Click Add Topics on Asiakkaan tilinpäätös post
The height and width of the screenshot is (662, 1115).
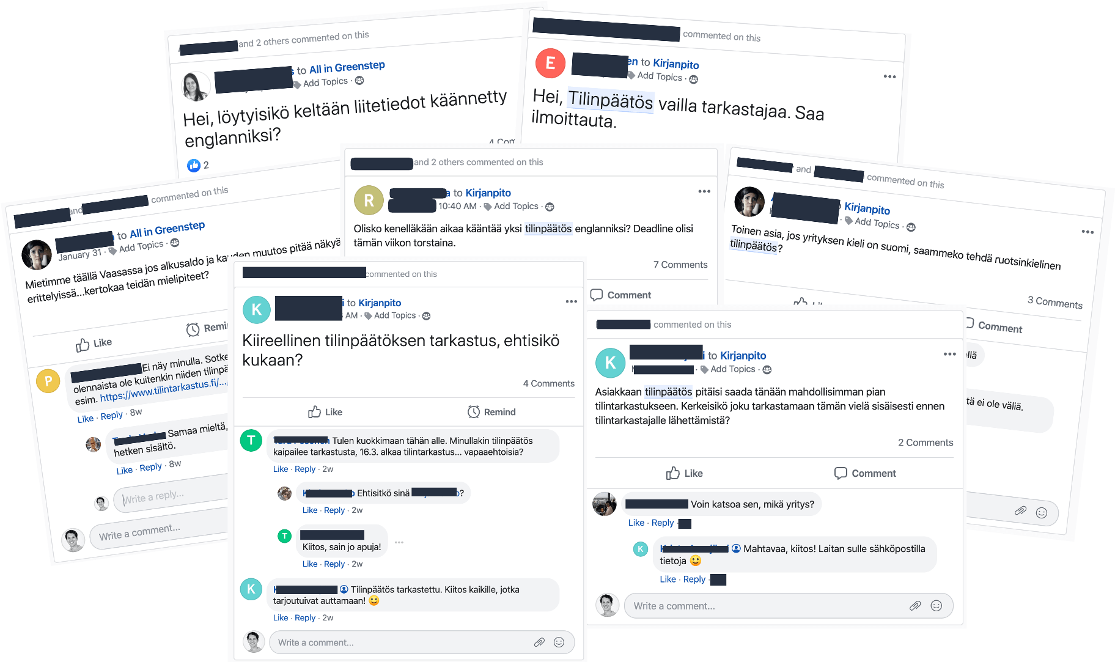click(732, 369)
